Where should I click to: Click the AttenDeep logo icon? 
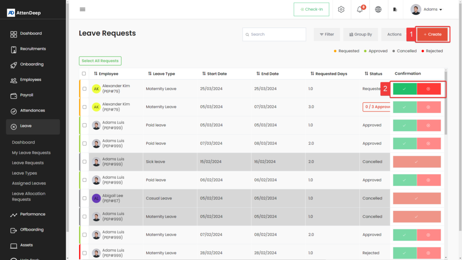pos(11,13)
